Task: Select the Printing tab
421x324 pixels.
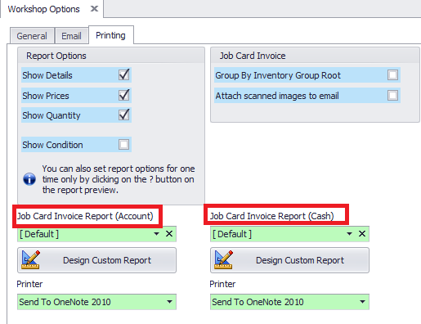Action: tap(111, 35)
